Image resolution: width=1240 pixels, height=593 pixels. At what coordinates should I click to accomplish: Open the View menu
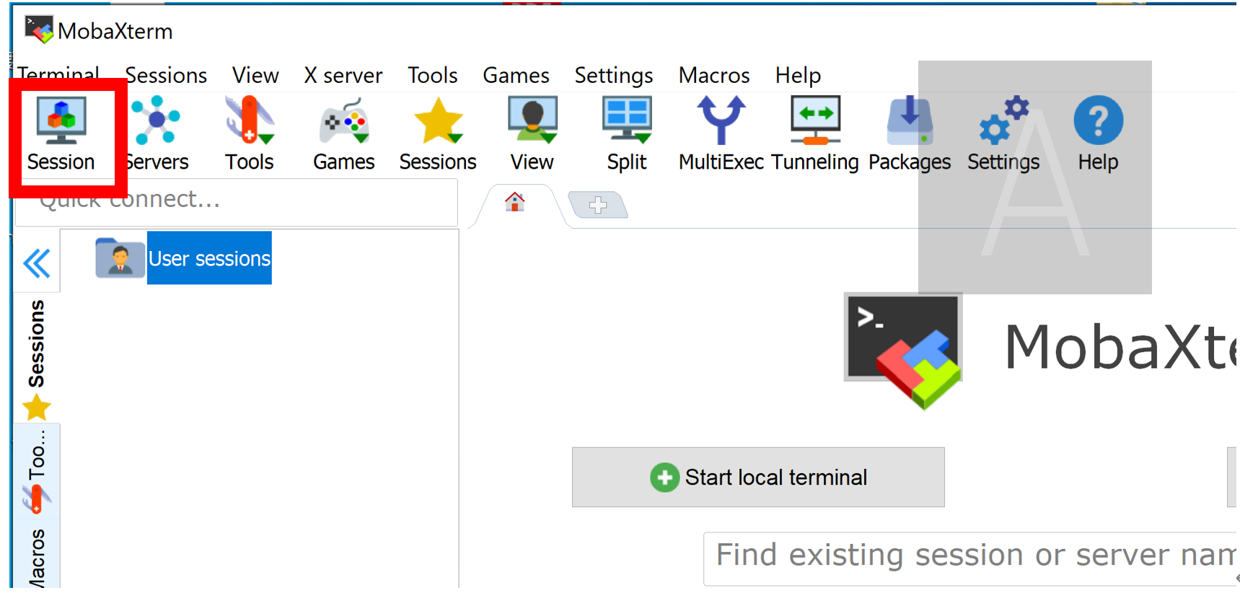click(255, 75)
